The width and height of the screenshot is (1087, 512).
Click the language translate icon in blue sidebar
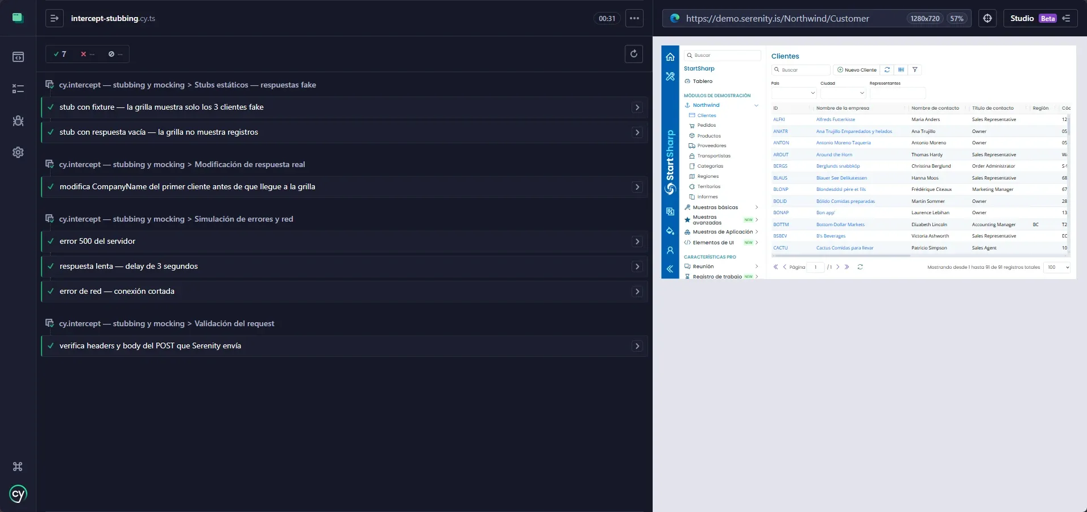click(670, 211)
